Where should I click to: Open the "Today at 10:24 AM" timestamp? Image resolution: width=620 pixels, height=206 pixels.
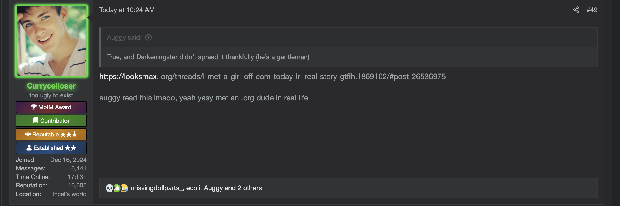click(x=127, y=10)
